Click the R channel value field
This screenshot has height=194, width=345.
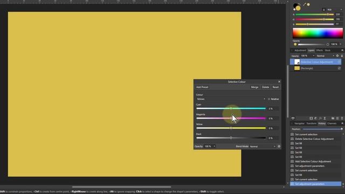339,15
